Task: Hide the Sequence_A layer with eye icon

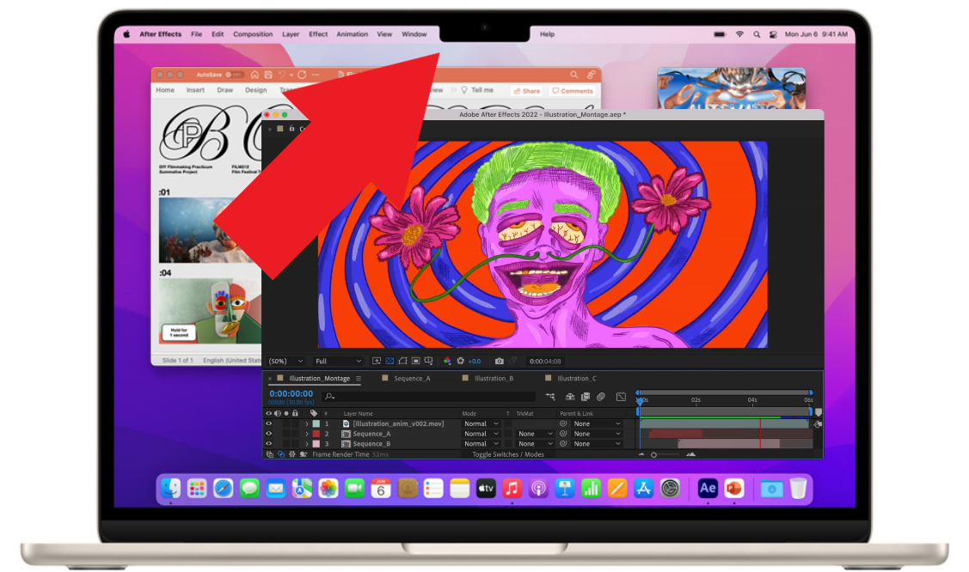Action: click(x=268, y=434)
